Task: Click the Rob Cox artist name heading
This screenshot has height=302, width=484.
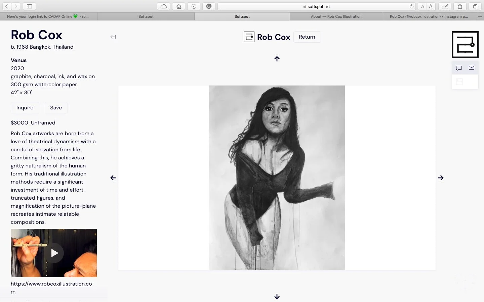Action: 37,35
